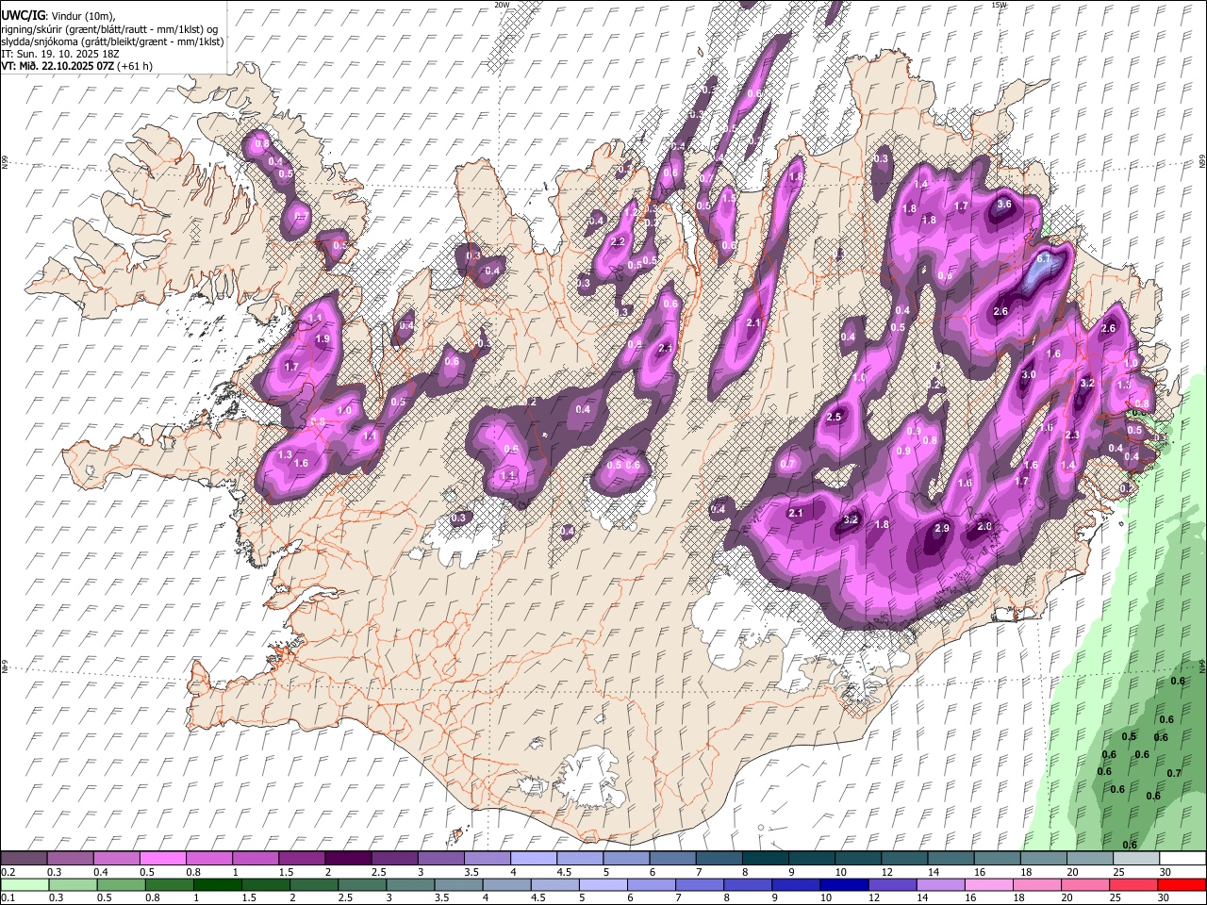This screenshot has width=1207, height=905.
Task: Click the 2.3 value in east Iceland
Action: [1072, 436]
